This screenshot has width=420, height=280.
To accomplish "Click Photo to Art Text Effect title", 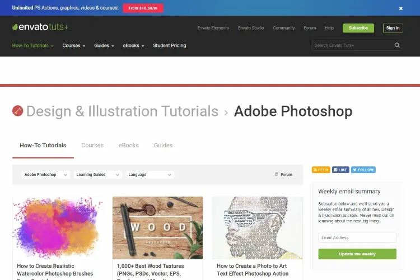I will click(253, 270).
